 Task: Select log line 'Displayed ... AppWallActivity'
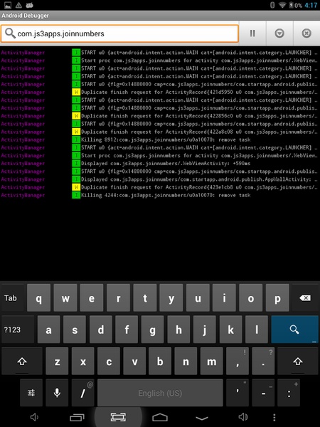[160, 179]
